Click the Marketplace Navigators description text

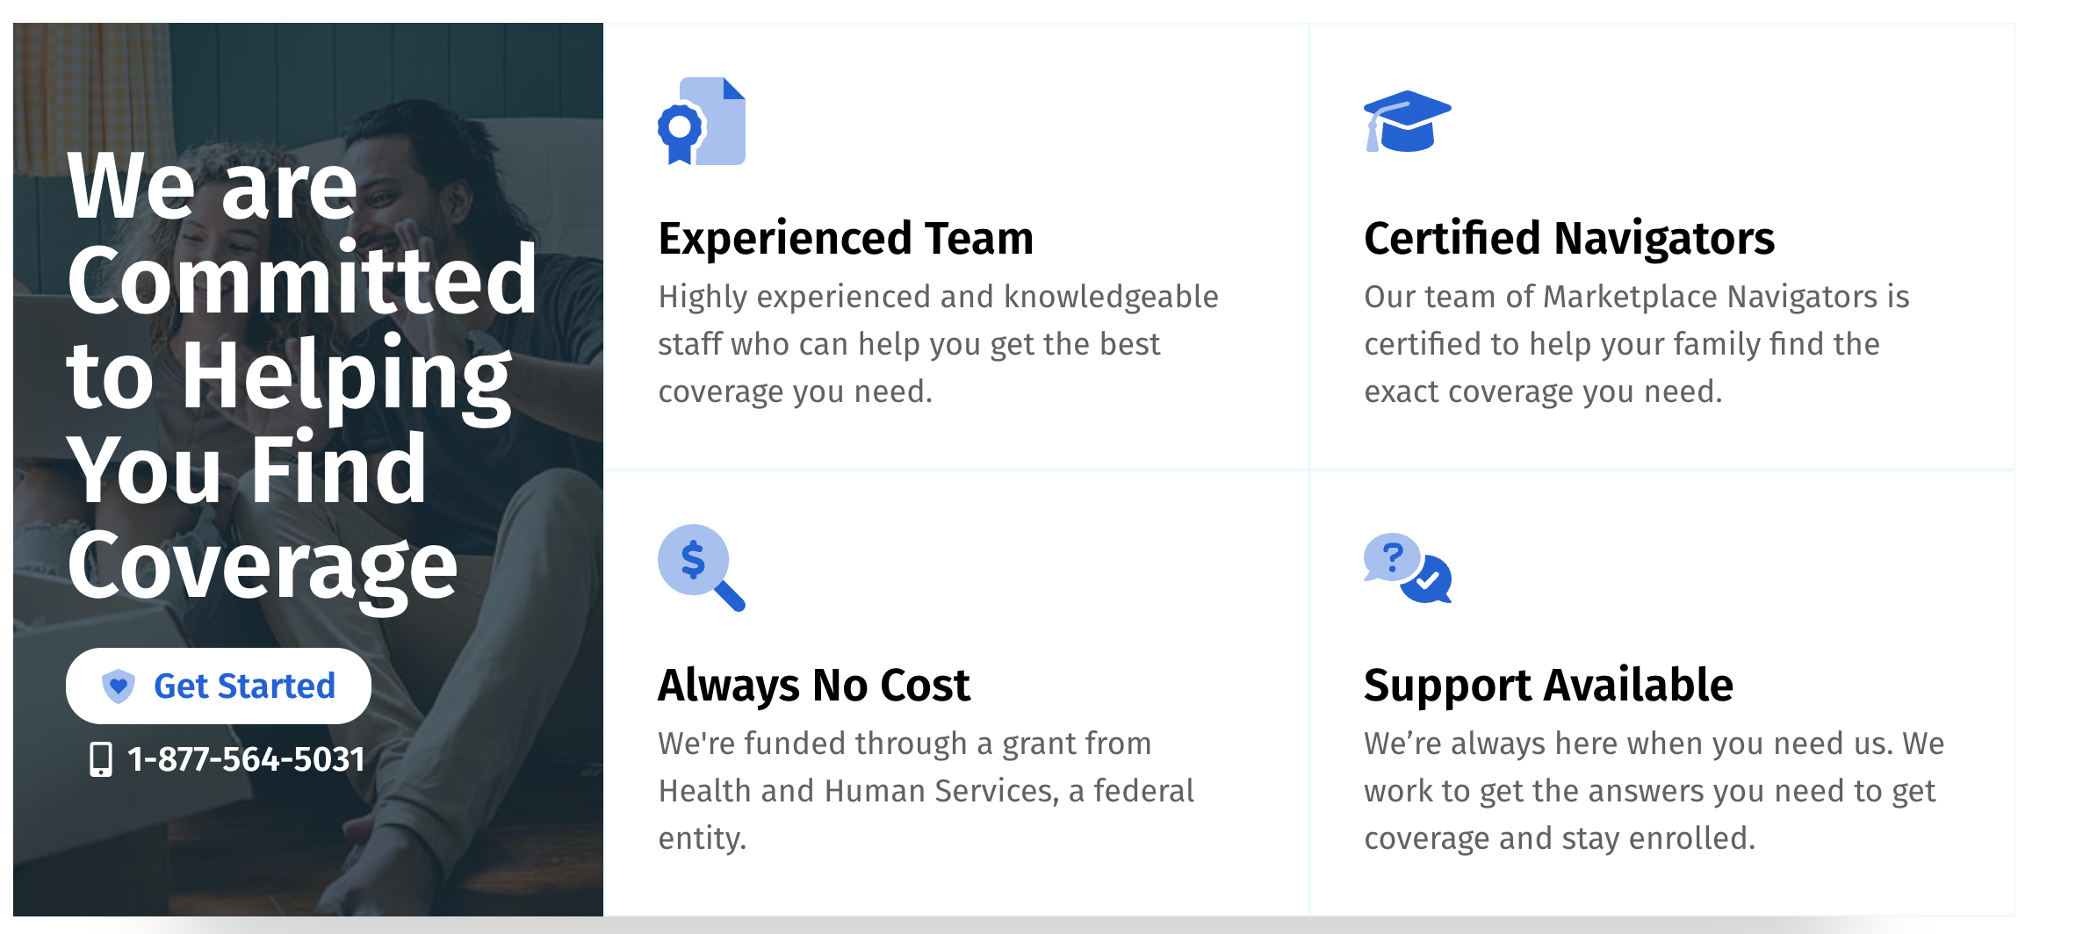[1636, 344]
